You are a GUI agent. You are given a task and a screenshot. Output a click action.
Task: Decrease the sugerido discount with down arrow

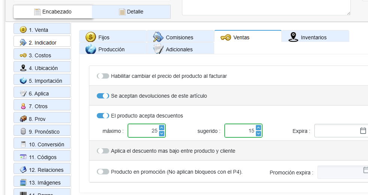(258, 134)
